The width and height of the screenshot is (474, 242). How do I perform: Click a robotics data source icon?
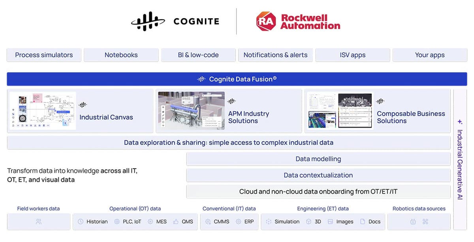(413, 221)
